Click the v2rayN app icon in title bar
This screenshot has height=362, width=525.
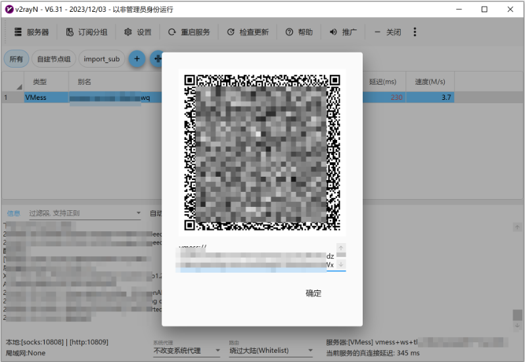(9, 9)
